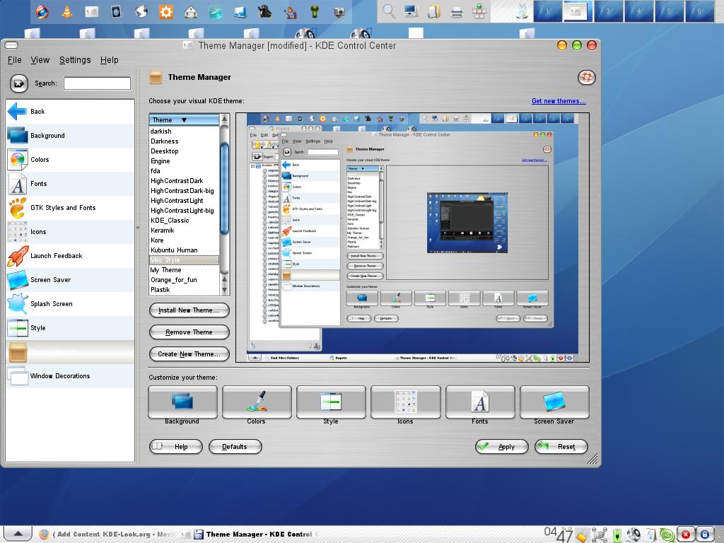Click the scrollbar top up arrow in theme list
This screenshot has height=543, width=724.
click(x=225, y=119)
